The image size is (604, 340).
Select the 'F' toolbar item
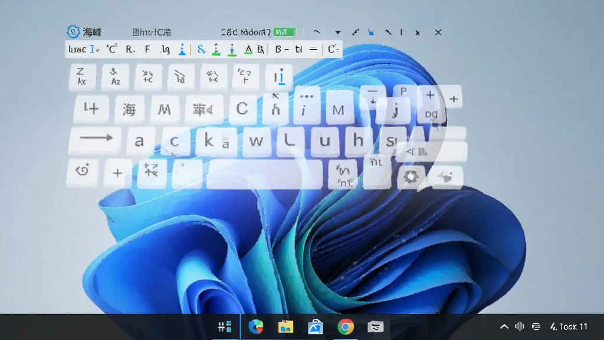(147, 50)
